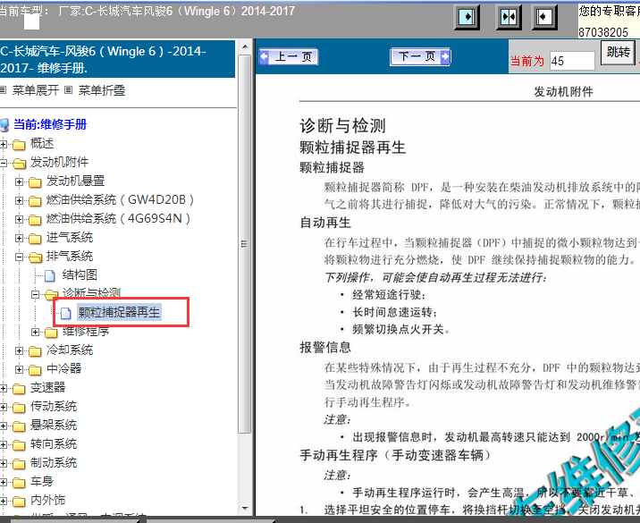
Task: Click the 内外饰 folder icon
Action: coord(19,502)
